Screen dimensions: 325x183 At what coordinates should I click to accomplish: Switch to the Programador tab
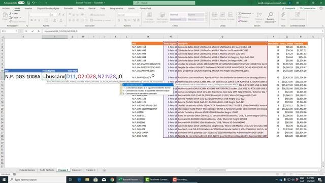point(116,9)
